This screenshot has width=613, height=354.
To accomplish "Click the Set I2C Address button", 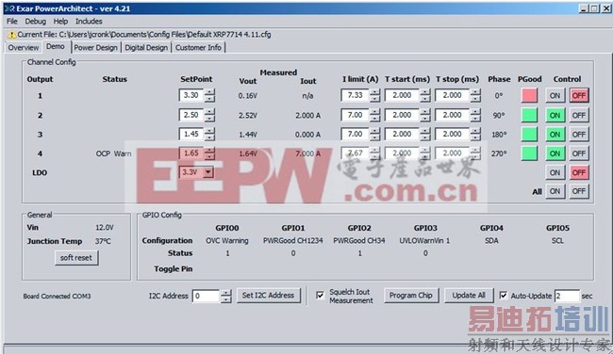I will tap(268, 296).
